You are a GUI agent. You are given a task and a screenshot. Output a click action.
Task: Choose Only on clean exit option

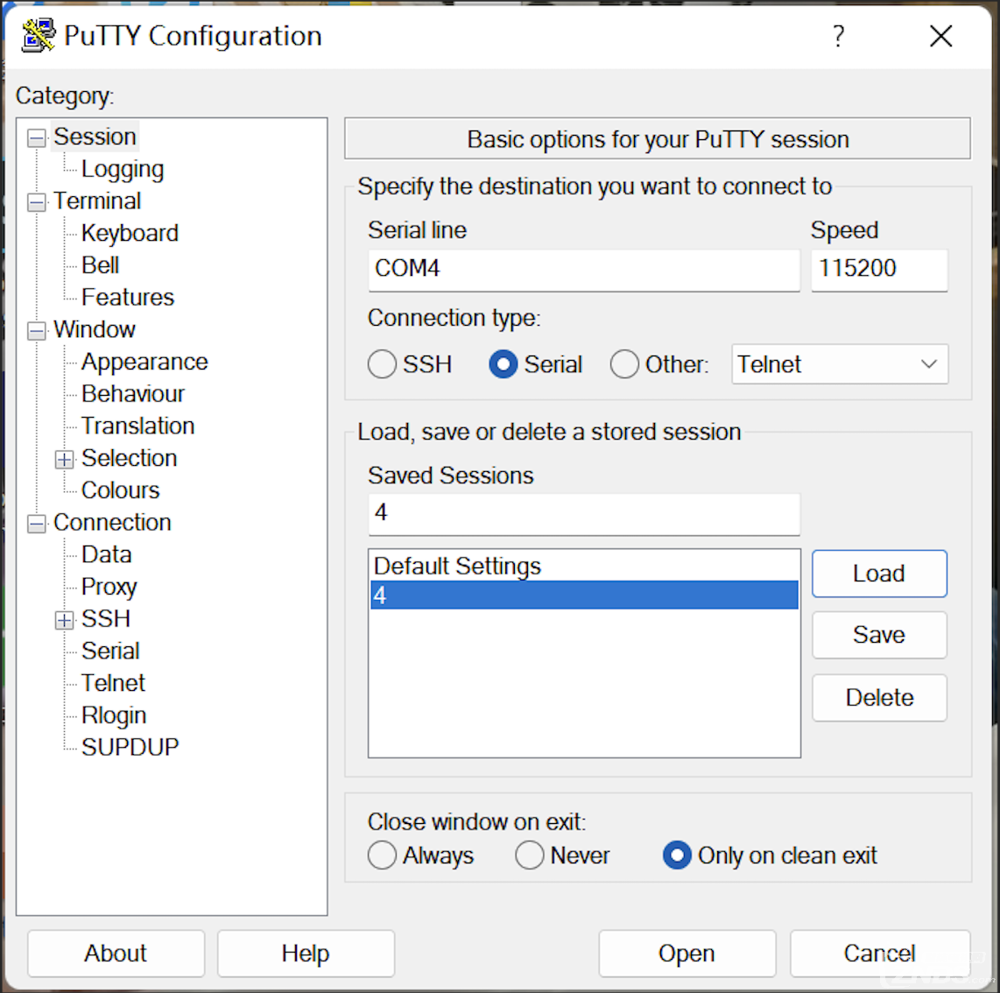pyautogui.click(x=677, y=856)
